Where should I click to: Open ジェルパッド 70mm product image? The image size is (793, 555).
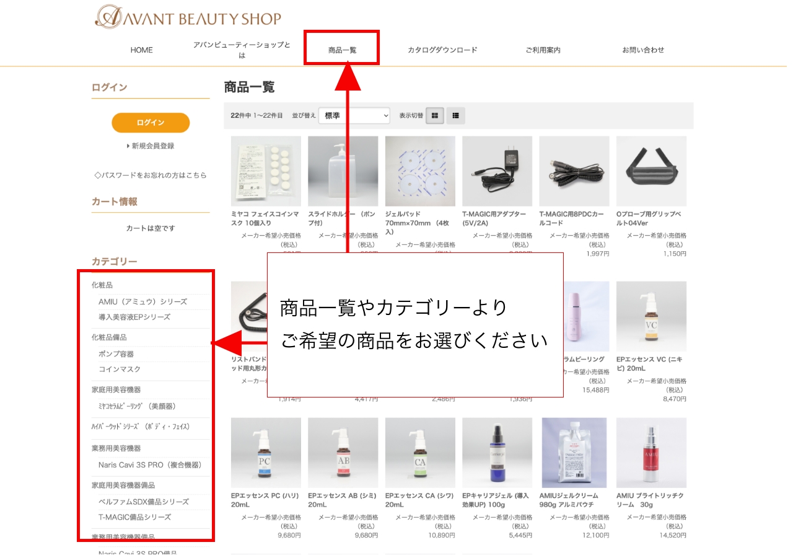pyautogui.click(x=420, y=171)
